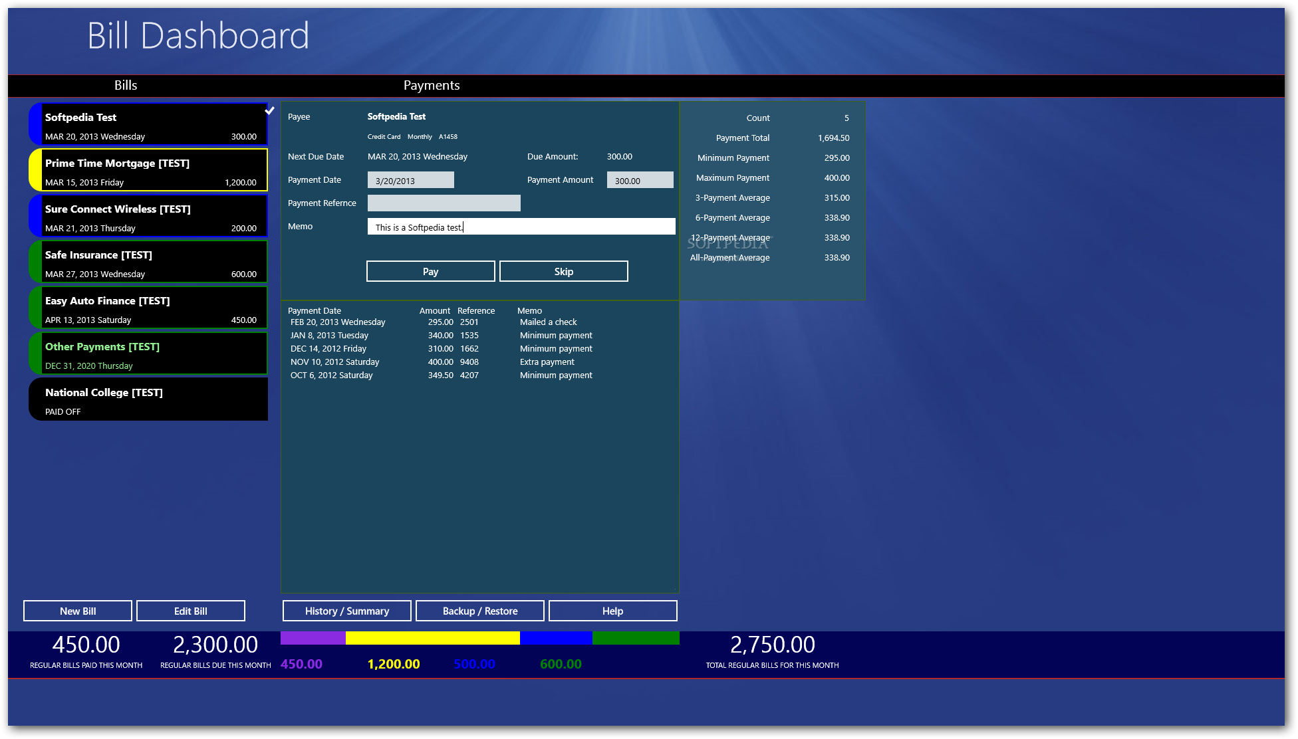
Task: Create a bill with the New Bill button
Action: pyautogui.click(x=78, y=611)
